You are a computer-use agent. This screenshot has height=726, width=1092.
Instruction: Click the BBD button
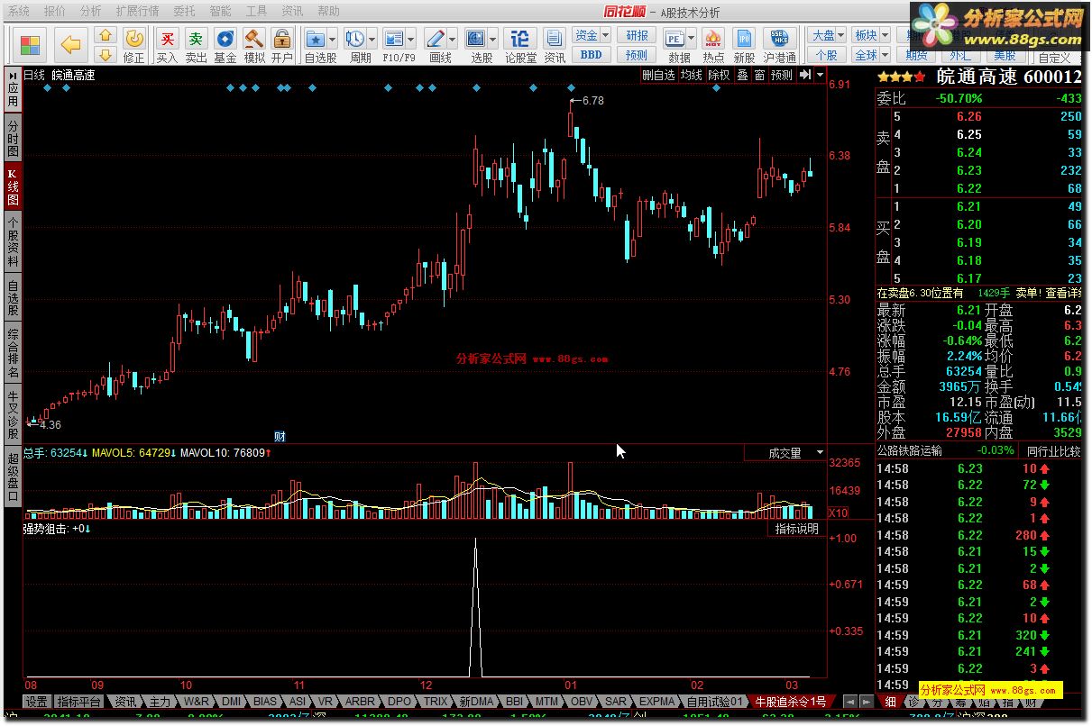tap(592, 55)
